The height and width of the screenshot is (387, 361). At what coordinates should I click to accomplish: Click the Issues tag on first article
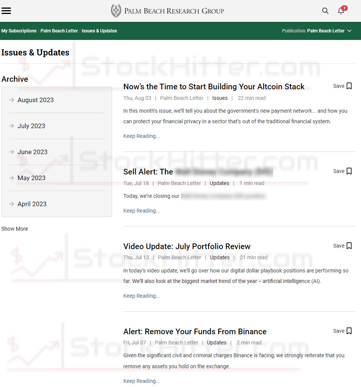click(x=220, y=98)
